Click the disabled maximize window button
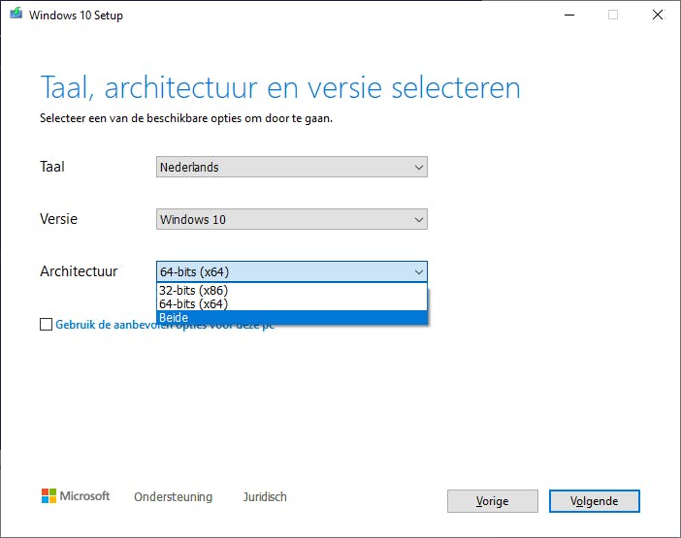 click(613, 16)
